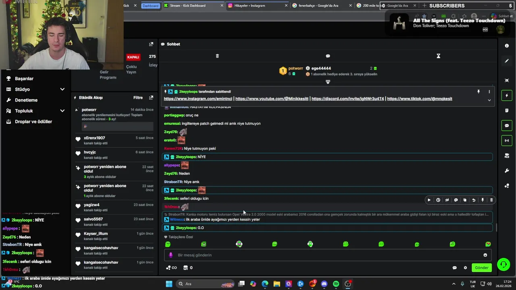Click potworr username in leaderboard
This screenshot has width=516, height=290.
pos(295,68)
